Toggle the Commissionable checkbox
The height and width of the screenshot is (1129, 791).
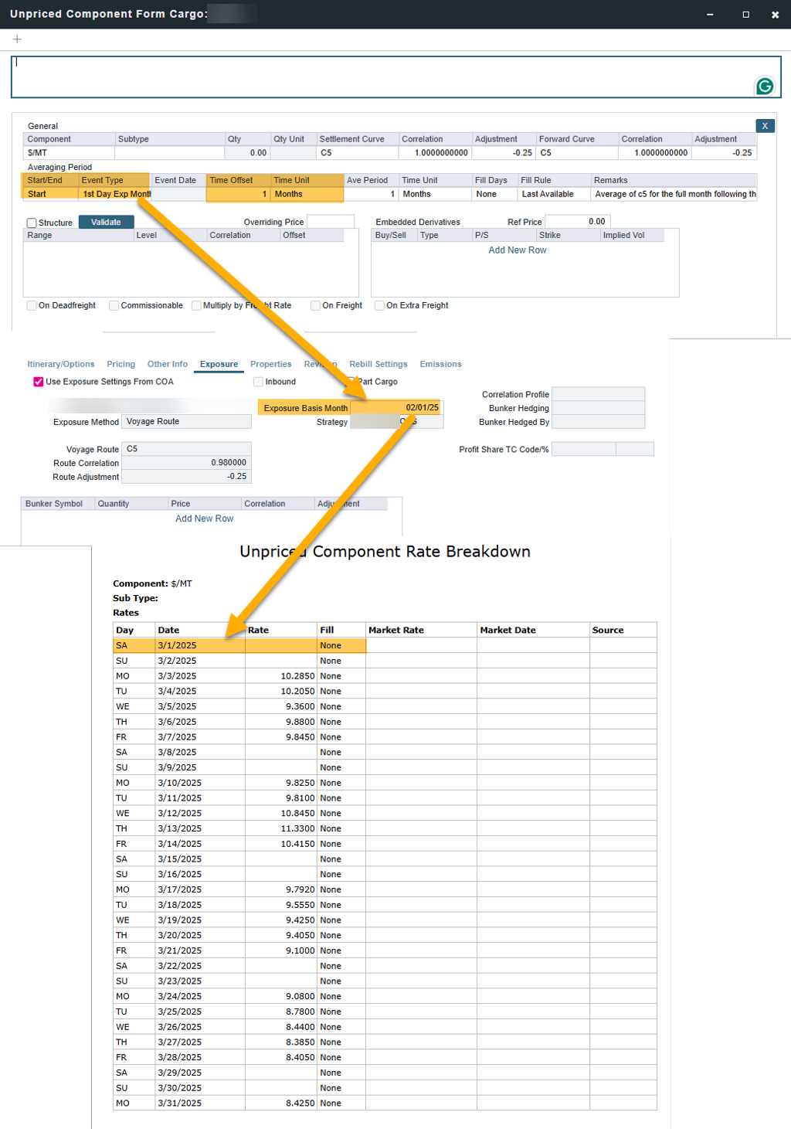pos(114,306)
